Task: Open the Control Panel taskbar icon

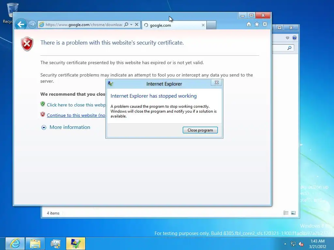Action: (x=55, y=243)
